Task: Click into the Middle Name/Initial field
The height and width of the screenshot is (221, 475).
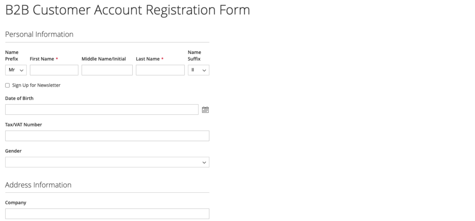Action: (107, 70)
